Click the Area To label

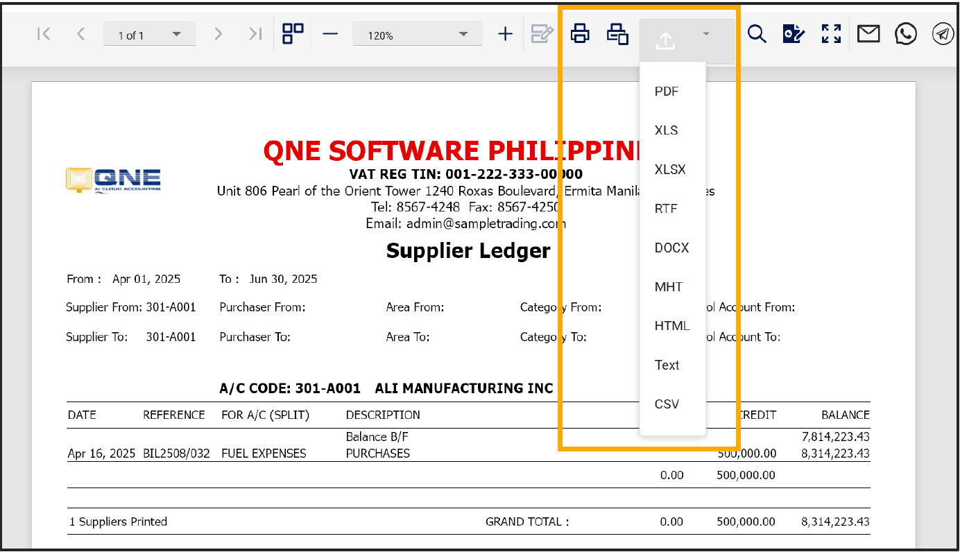(x=408, y=337)
